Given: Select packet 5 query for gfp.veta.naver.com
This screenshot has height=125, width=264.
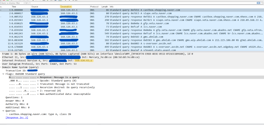Looking at the screenshot, I should 132,24.
